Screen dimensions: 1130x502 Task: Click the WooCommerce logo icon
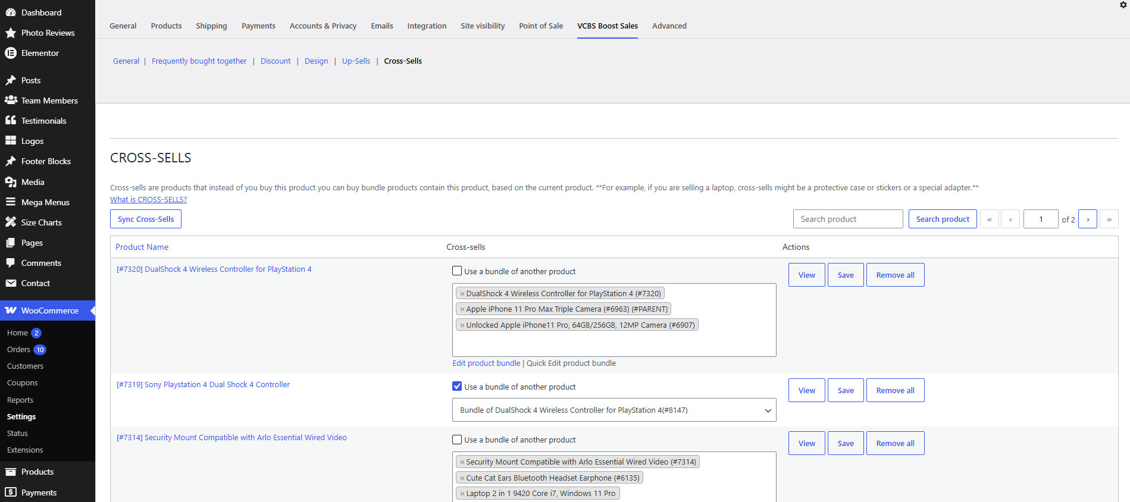click(x=11, y=310)
